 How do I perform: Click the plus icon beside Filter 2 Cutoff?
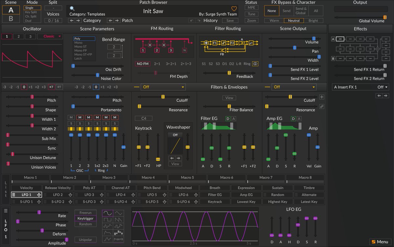[x=321, y=97]
